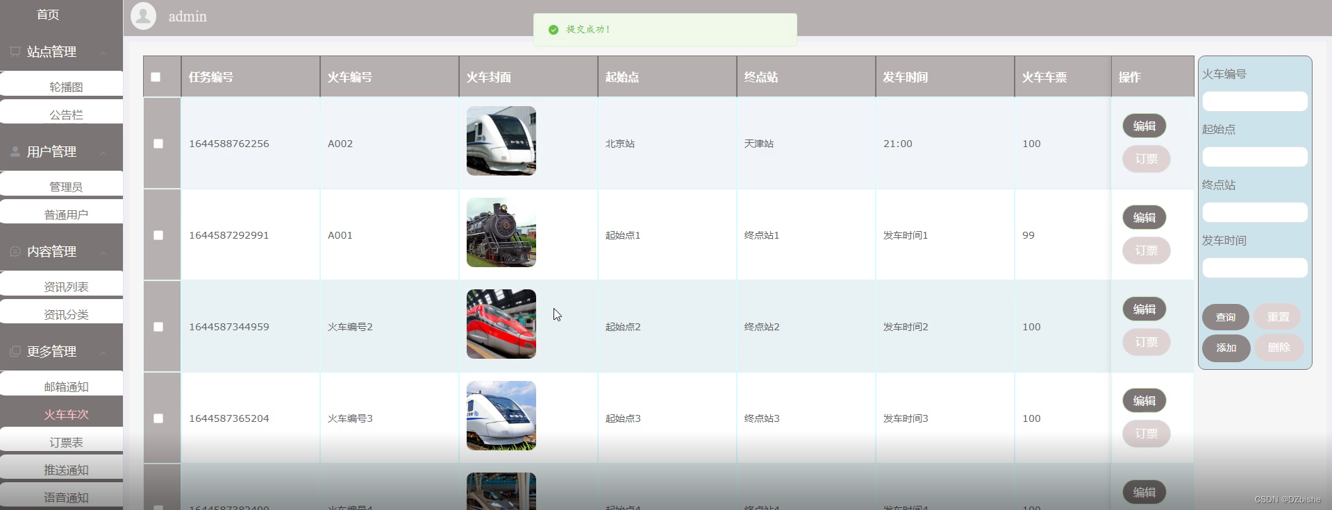Check the row 1644587344959 checkbox
The height and width of the screenshot is (510, 1332).
tap(158, 327)
